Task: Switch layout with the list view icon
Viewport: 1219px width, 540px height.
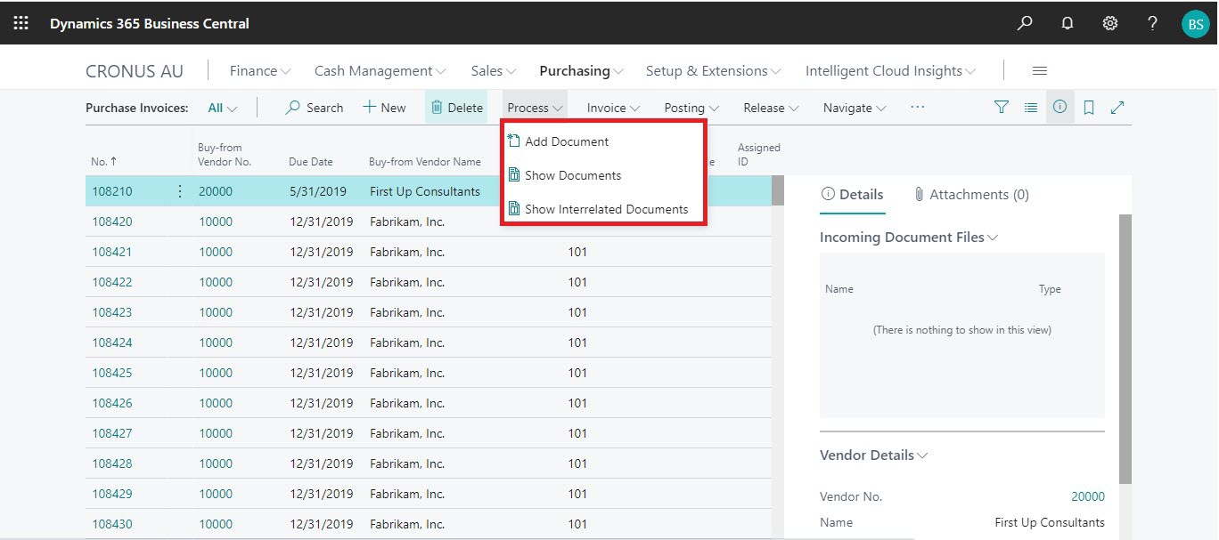Action: (x=1031, y=107)
